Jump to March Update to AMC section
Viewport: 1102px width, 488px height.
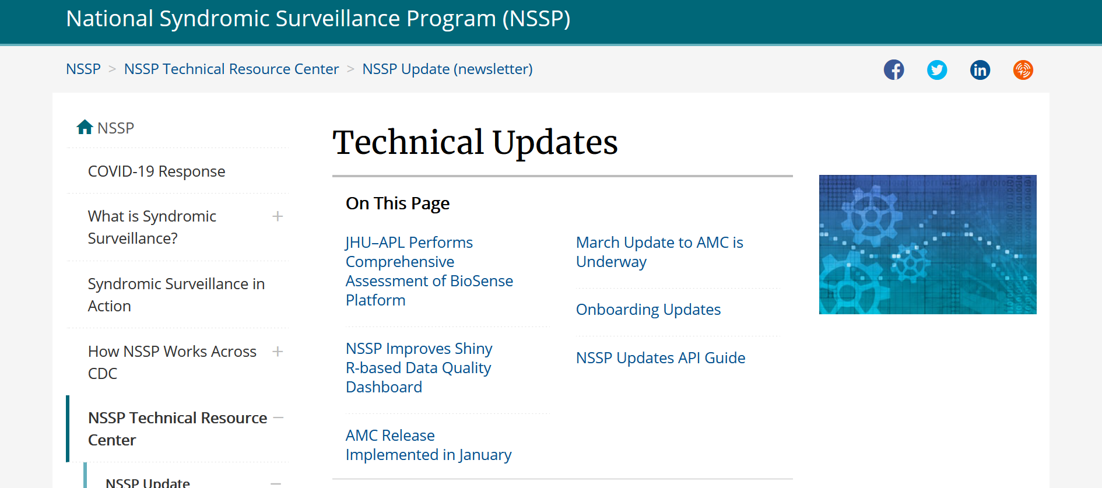[x=659, y=252]
